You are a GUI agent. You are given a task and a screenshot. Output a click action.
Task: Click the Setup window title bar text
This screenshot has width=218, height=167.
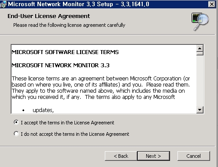click(78, 4)
